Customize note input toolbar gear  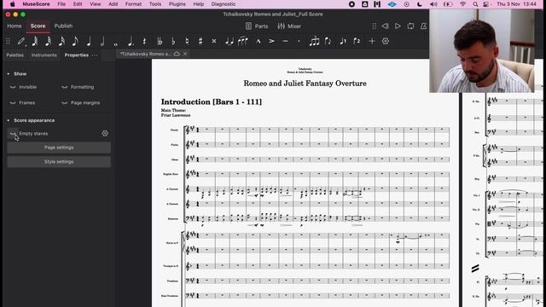click(386, 42)
